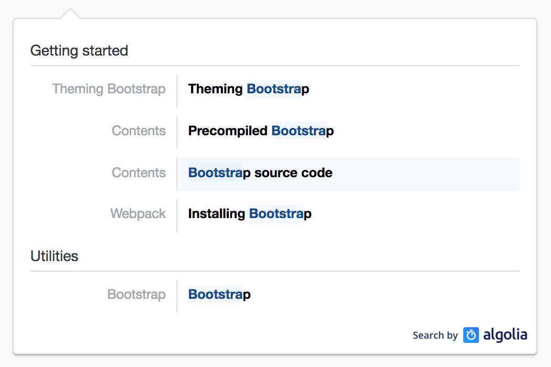Click the "Search by" label
Image resolution: width=551 pixels, height=367 pixels.
(435, 336)
